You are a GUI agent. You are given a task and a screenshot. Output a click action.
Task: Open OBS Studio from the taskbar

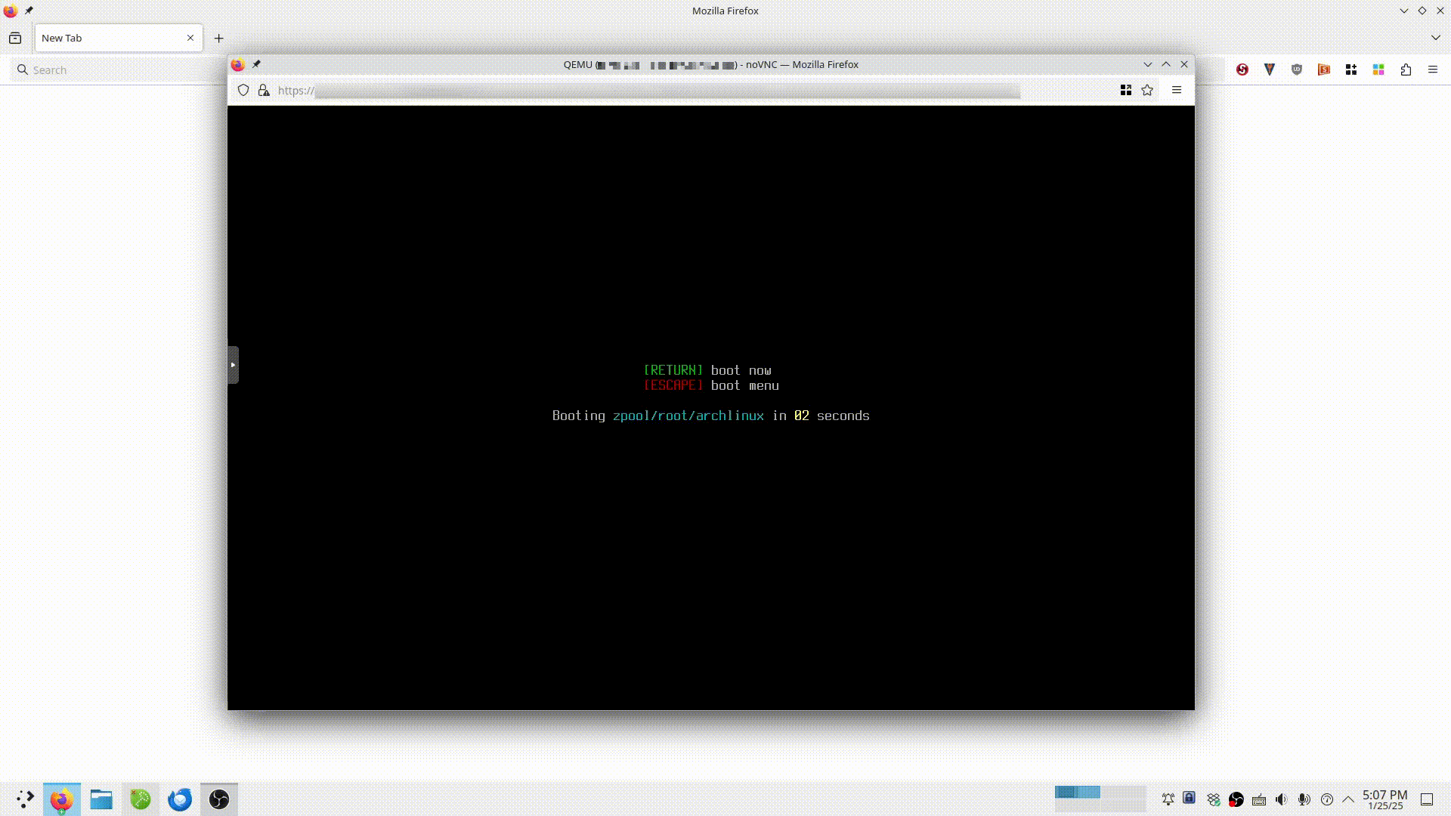pyautogui.click(x=219, y=799)
